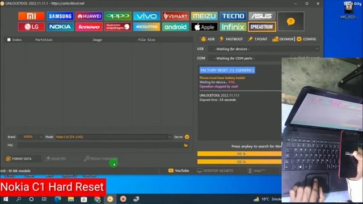Select the Infinix brand logo
The width and height of the screenshot is (363, 204).
tap(233, 27)
